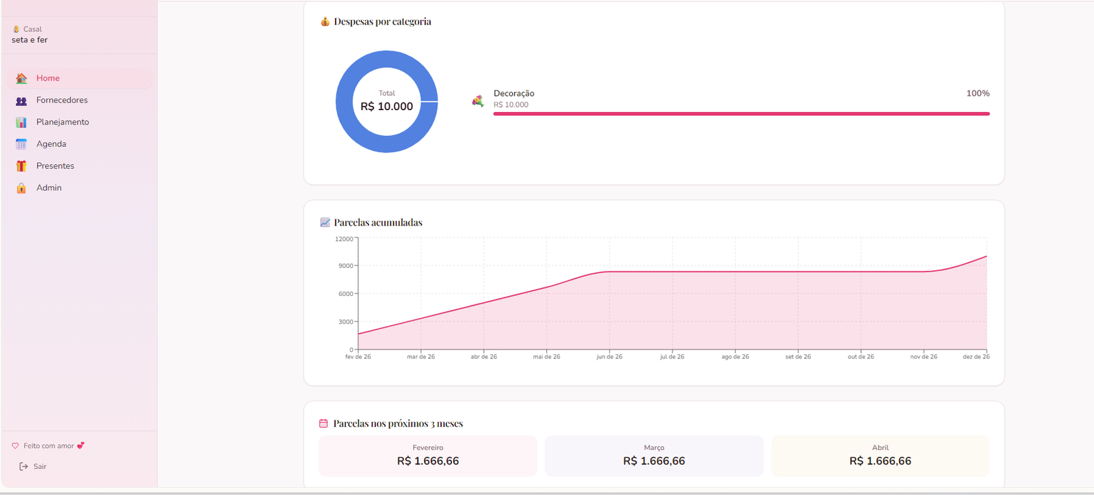Click the 'Despesas por categoria' heading
This screenshot has width=1094, height=495.
382,22
